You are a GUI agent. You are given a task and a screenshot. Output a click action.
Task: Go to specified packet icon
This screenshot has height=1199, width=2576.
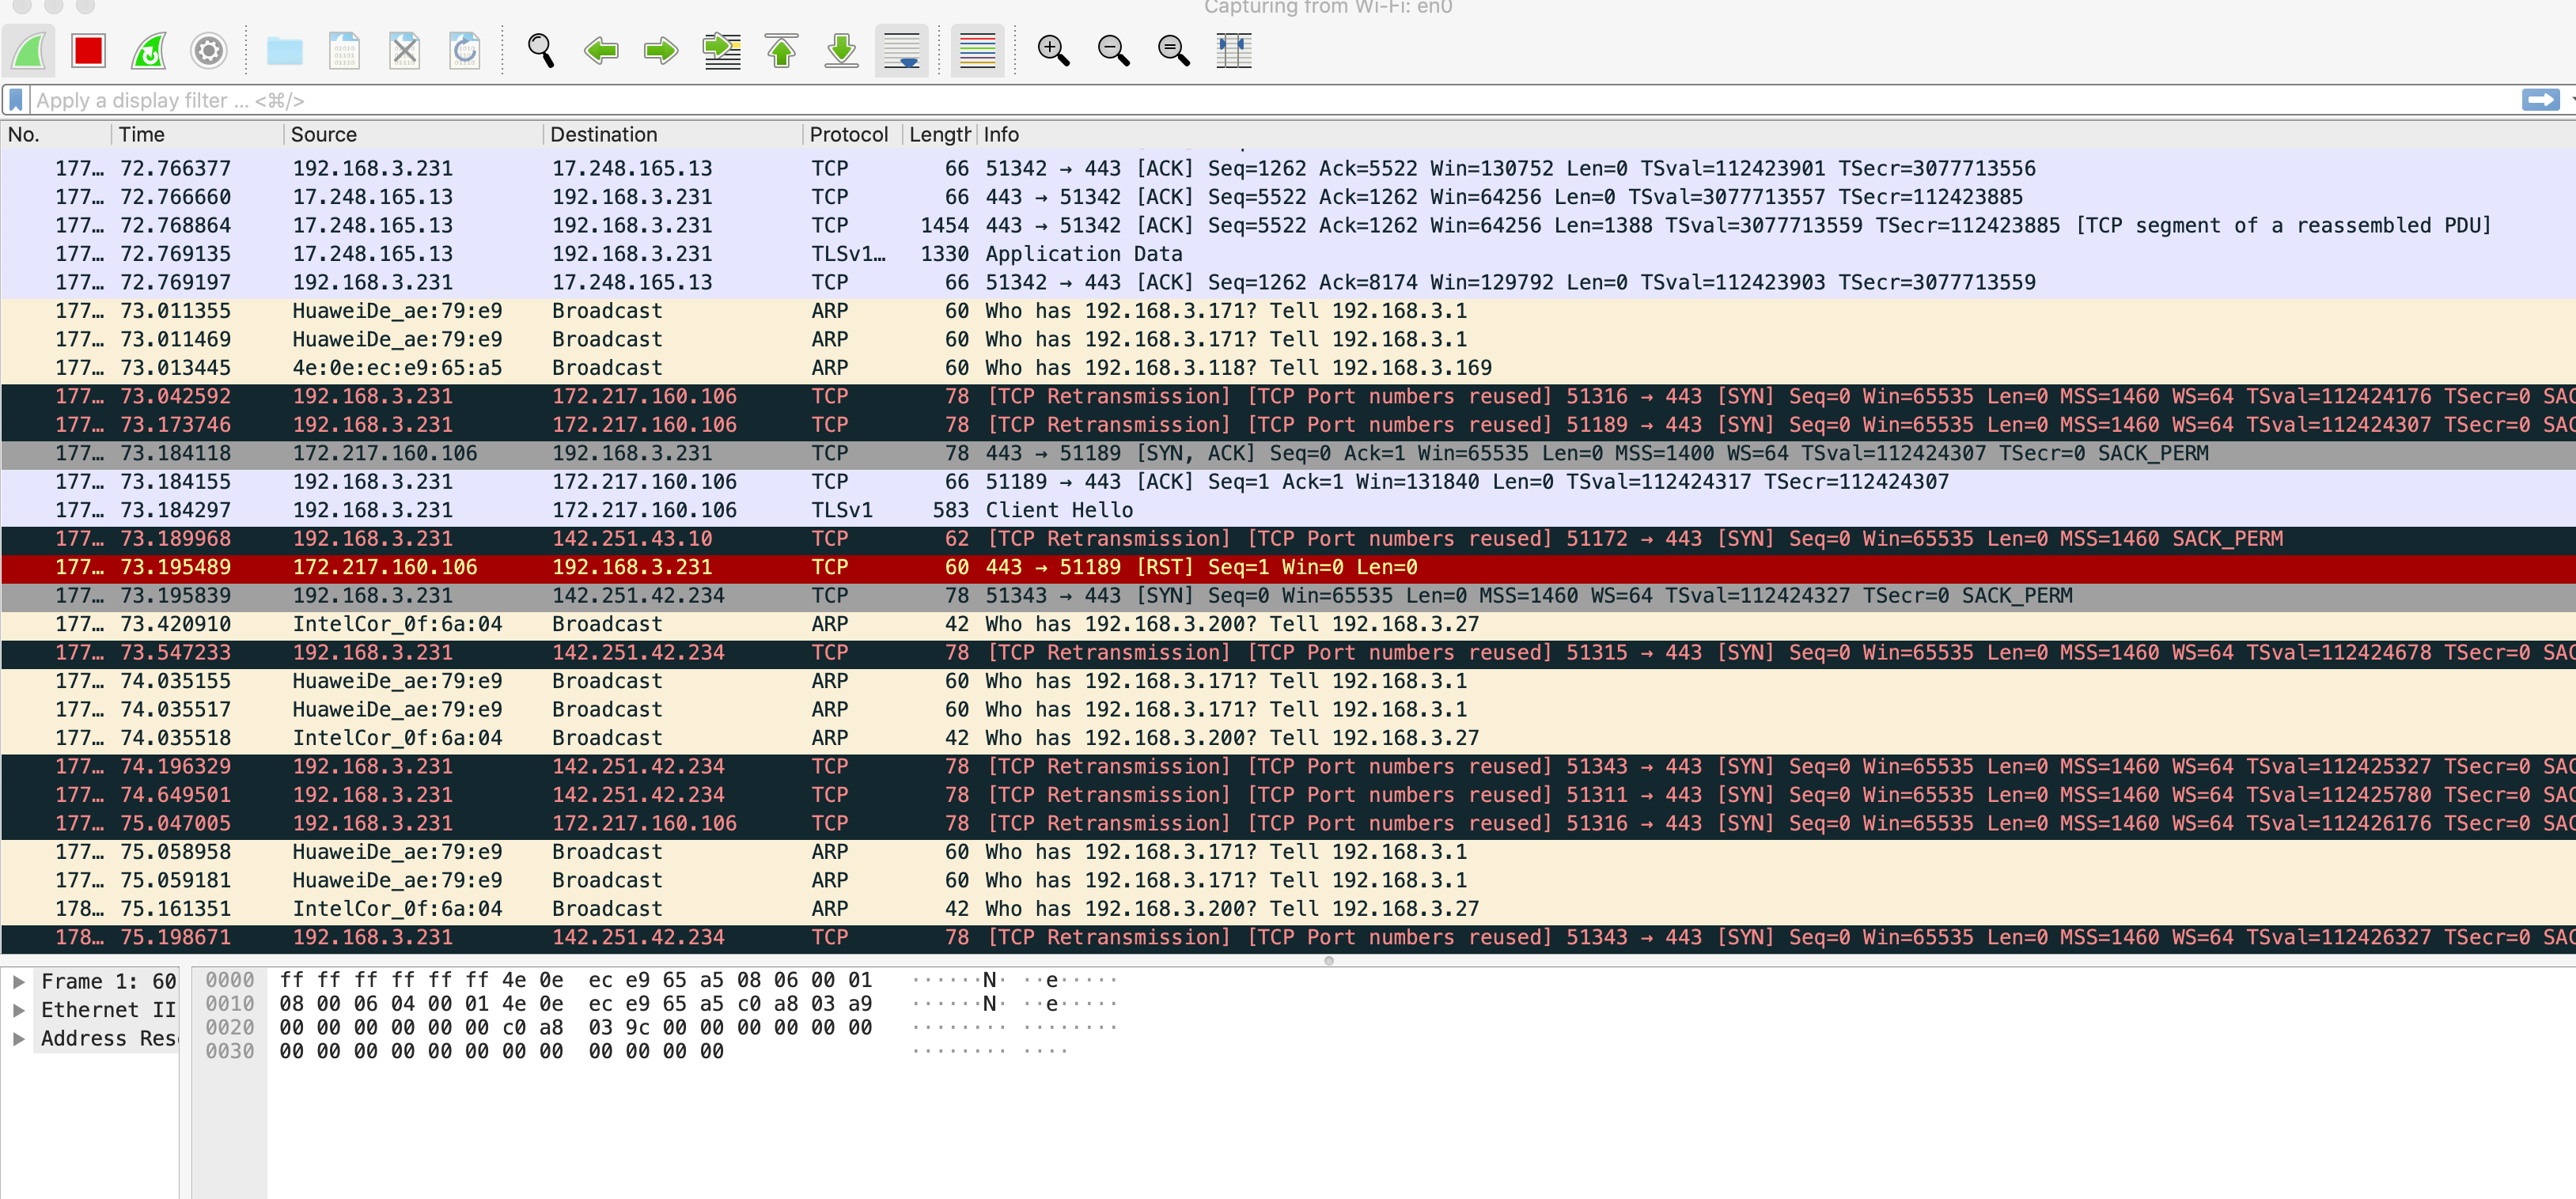[x=722, y=50]
